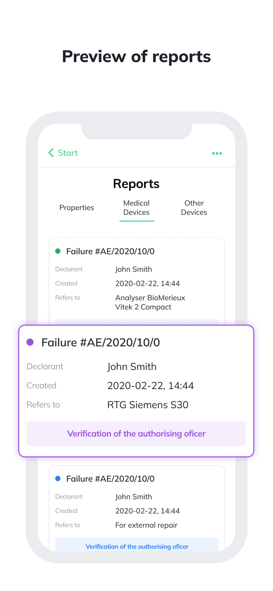Select the Medical Devices tab
The width and height of the screenshot is (273, 591).
(136, 208)
